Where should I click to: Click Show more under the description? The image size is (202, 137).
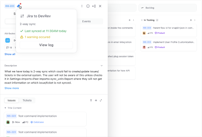[12, 88]
